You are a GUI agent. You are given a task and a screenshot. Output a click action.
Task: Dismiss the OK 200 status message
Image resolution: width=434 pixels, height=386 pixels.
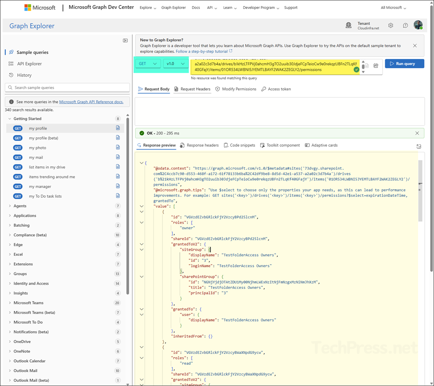pos(417,133)
